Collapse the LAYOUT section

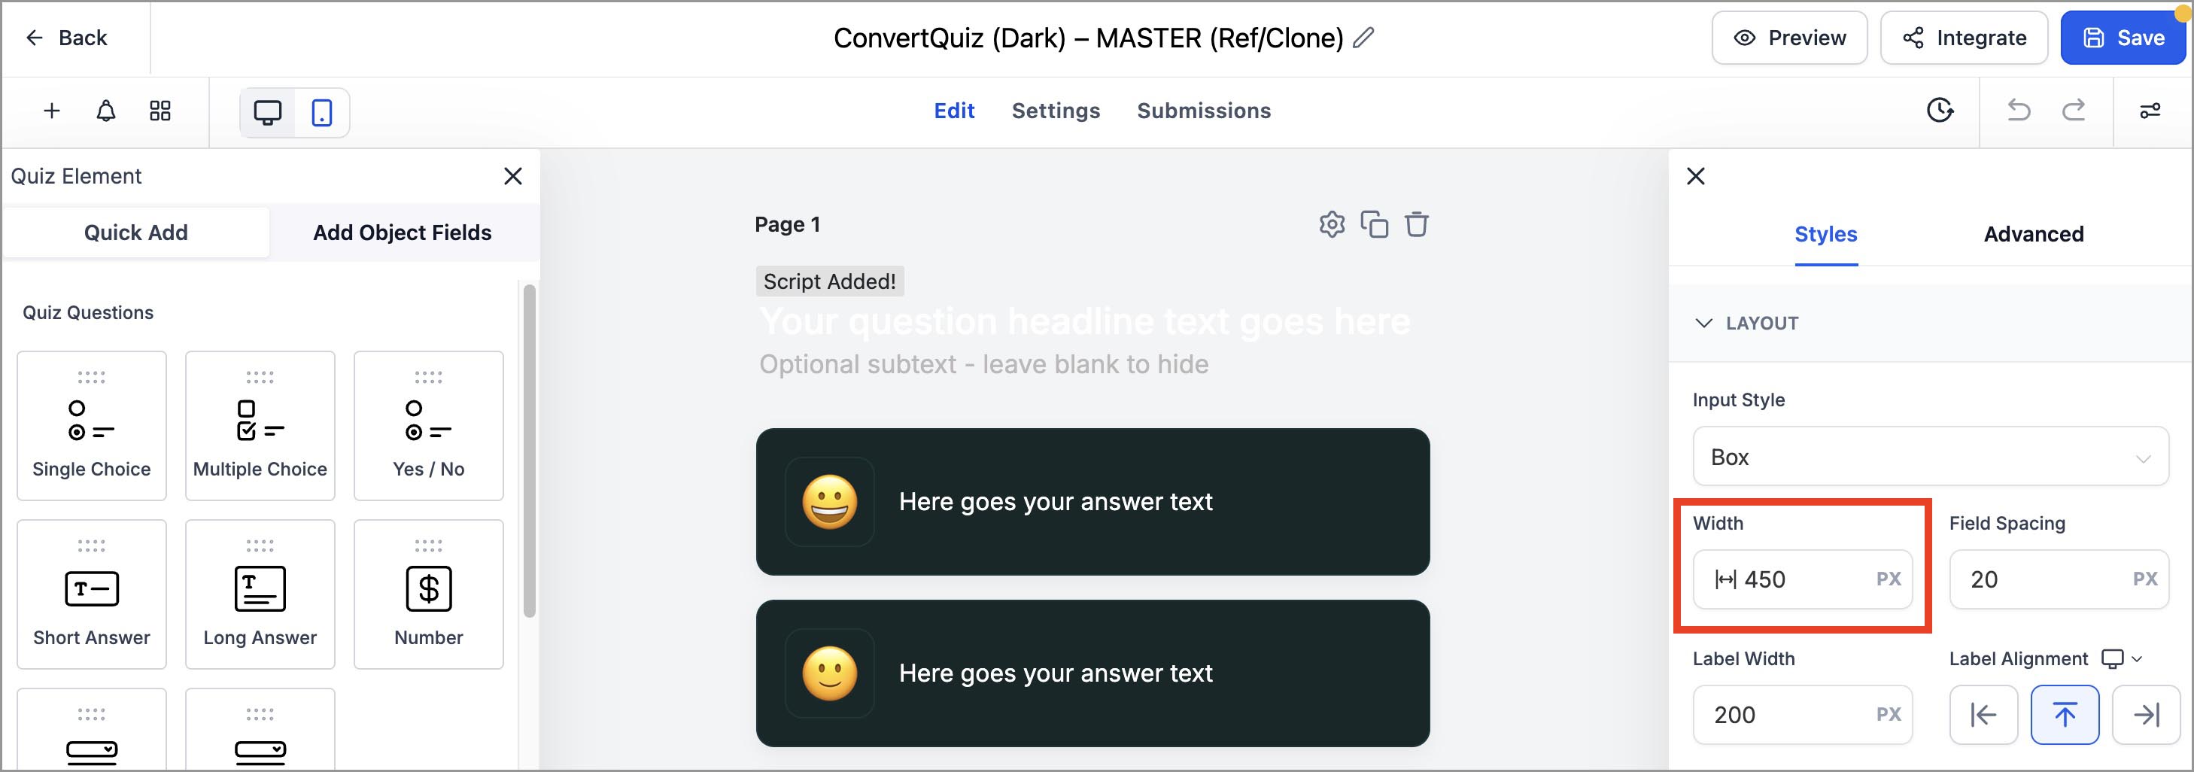[x=1703, y=323]
